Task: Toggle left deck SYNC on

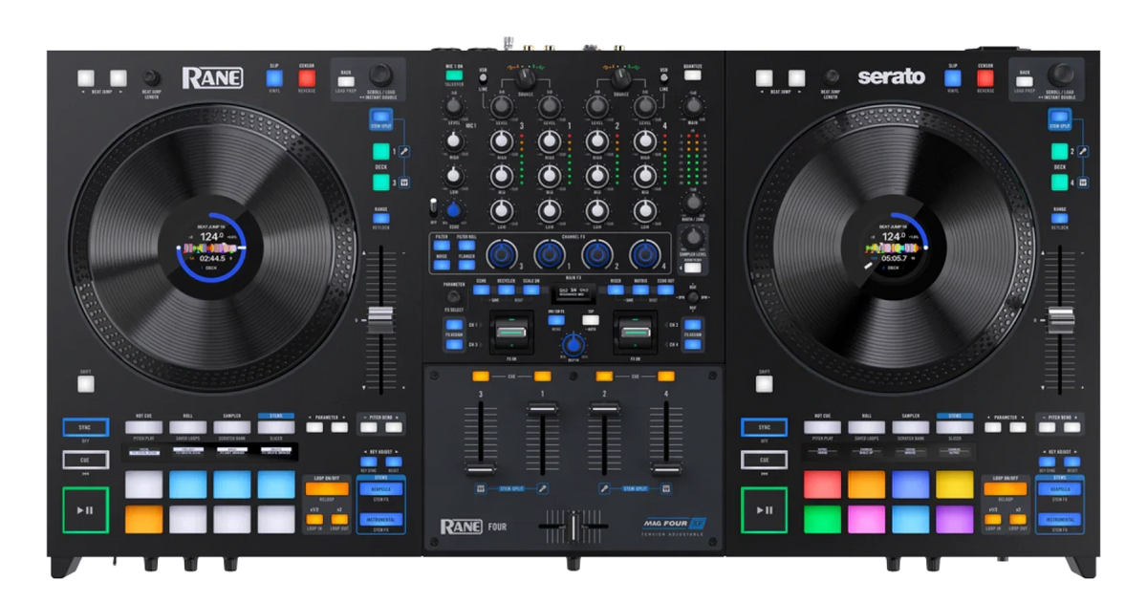Action: coord(86,427)
